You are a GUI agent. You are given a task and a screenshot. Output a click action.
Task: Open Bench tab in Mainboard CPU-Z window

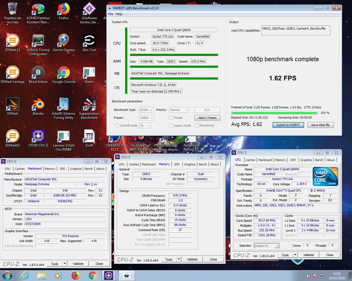click(x=89, y=169)
